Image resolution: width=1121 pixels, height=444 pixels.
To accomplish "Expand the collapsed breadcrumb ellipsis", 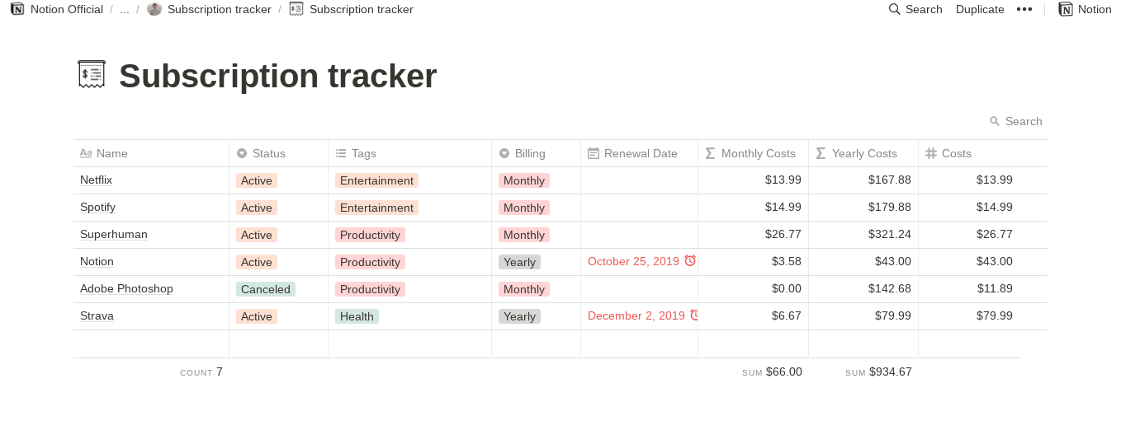I will click(x=125, y=9).
